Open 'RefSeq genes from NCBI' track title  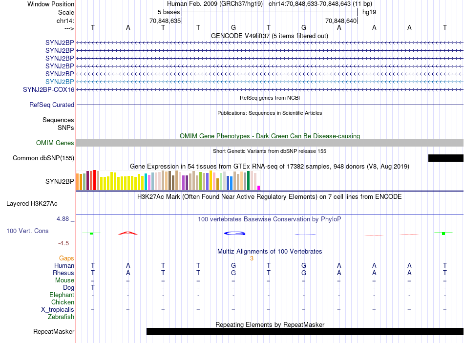point(270,98)
